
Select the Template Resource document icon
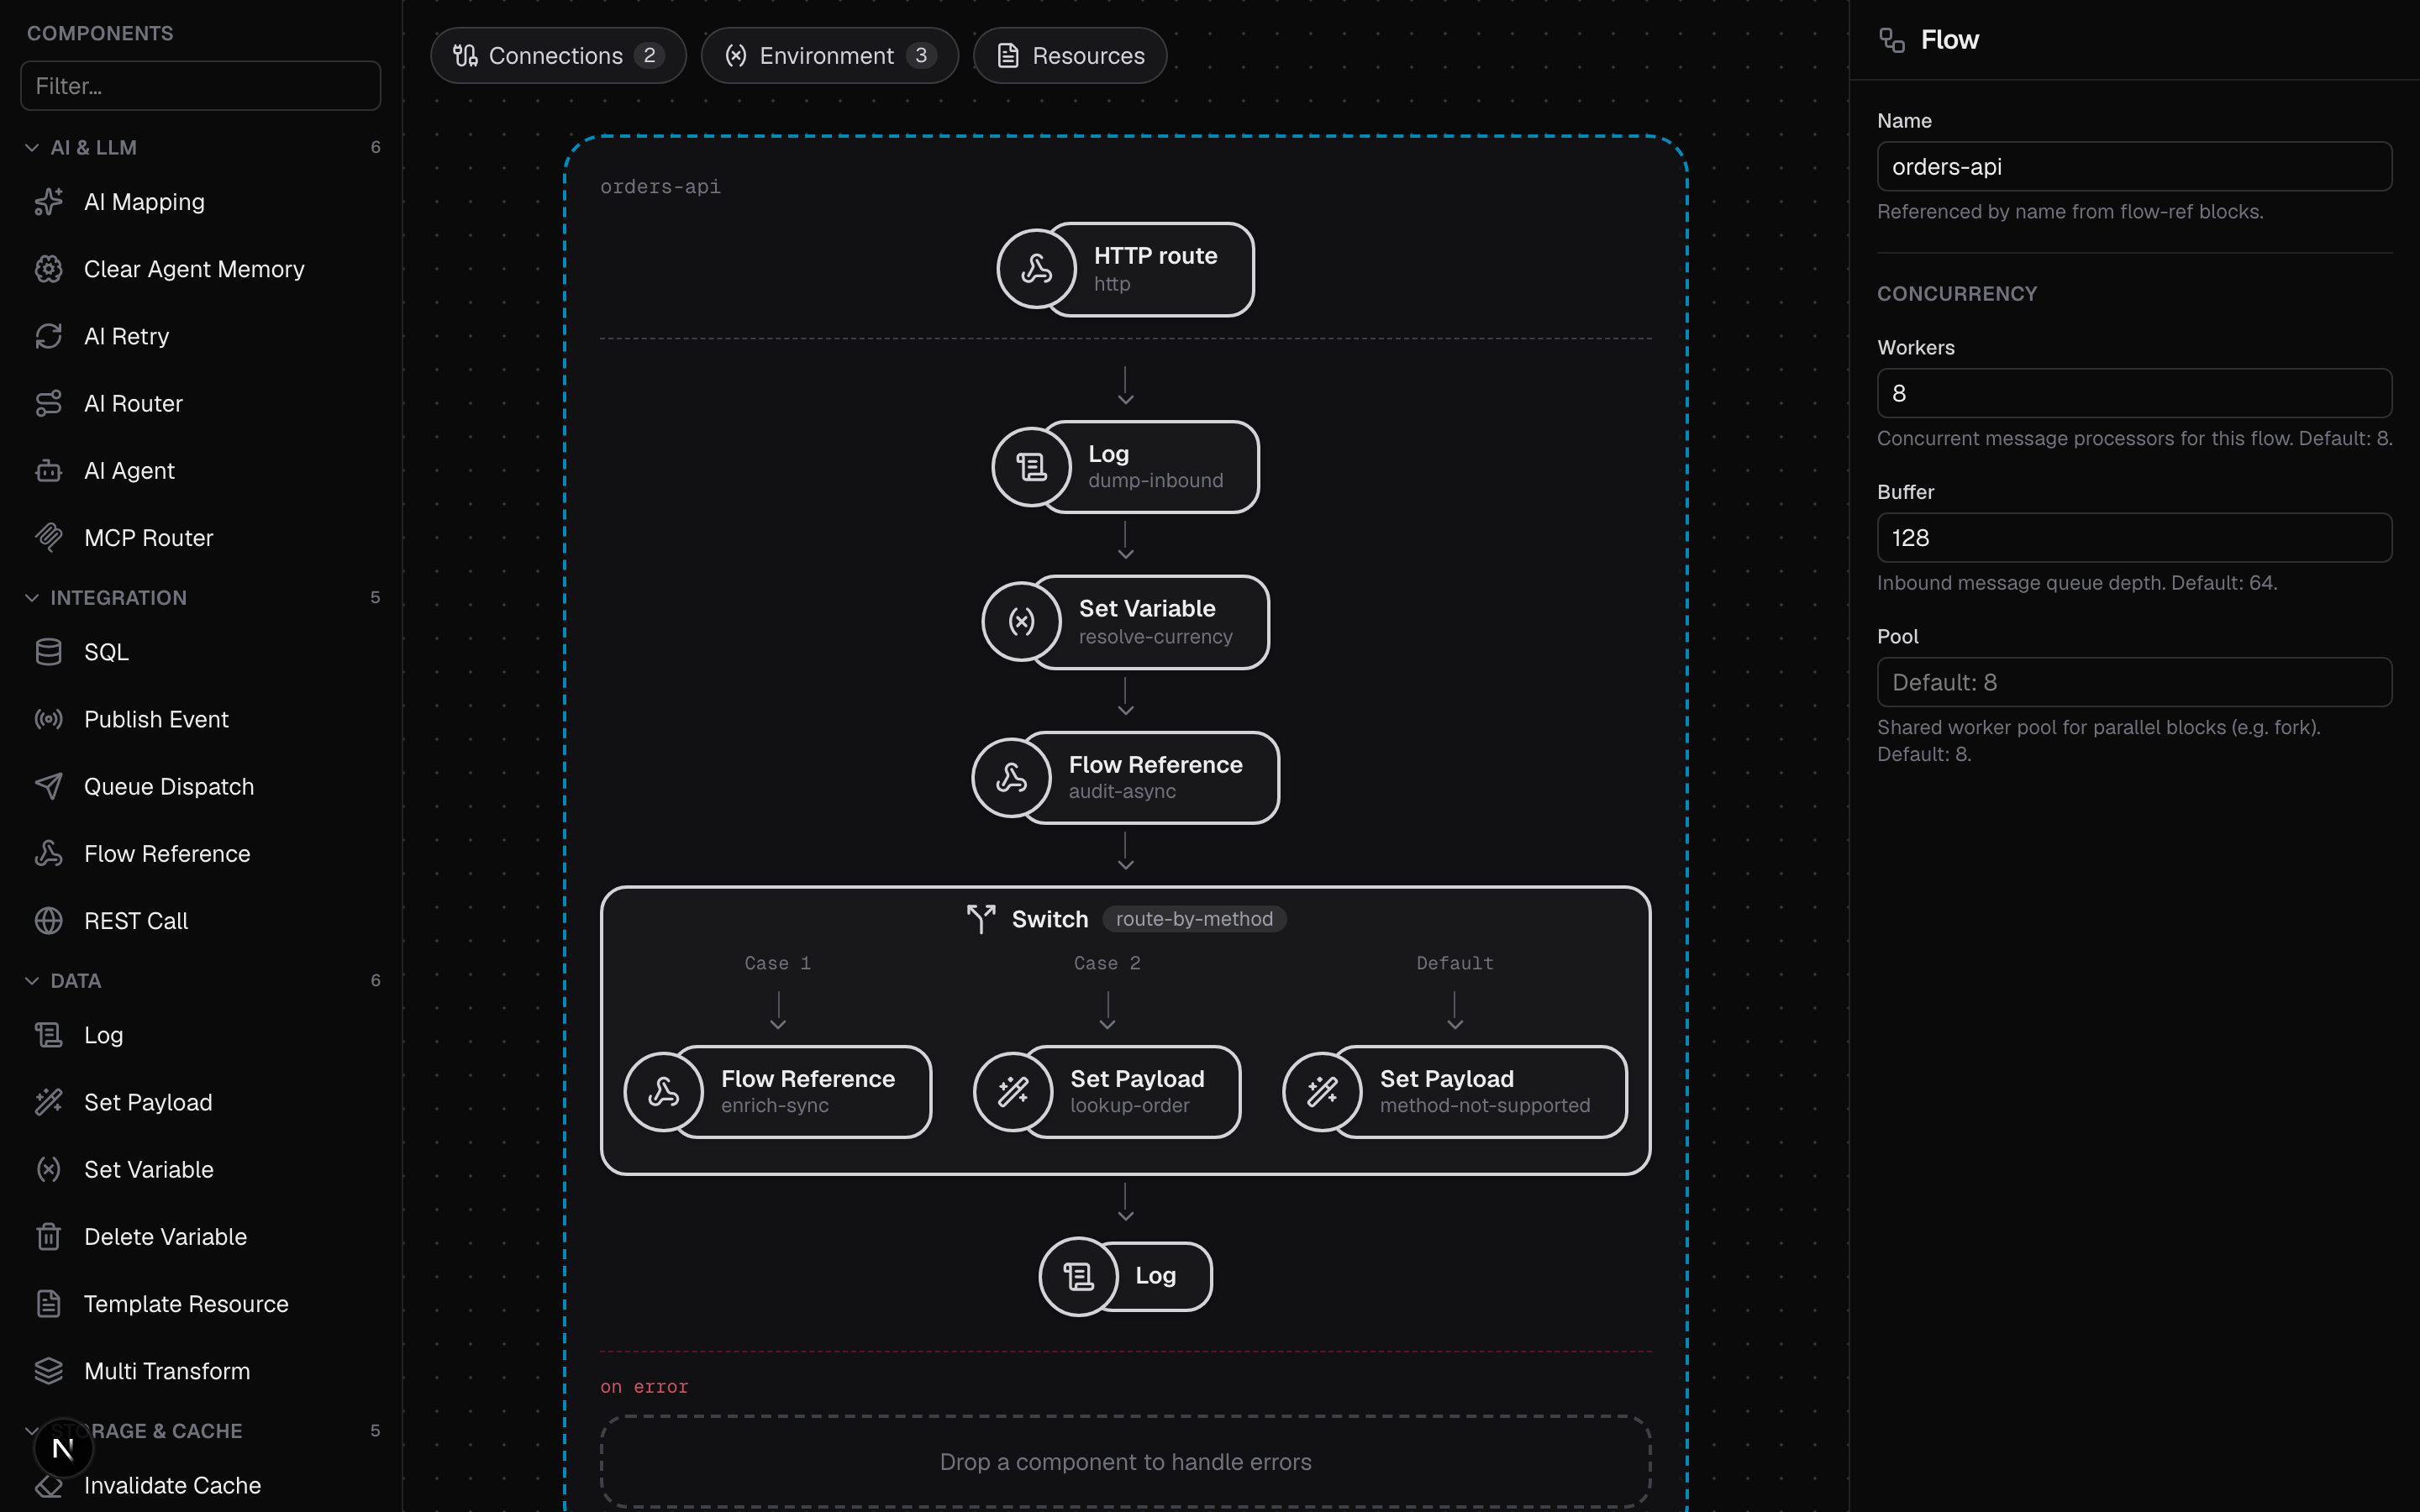coord(48,1303)
